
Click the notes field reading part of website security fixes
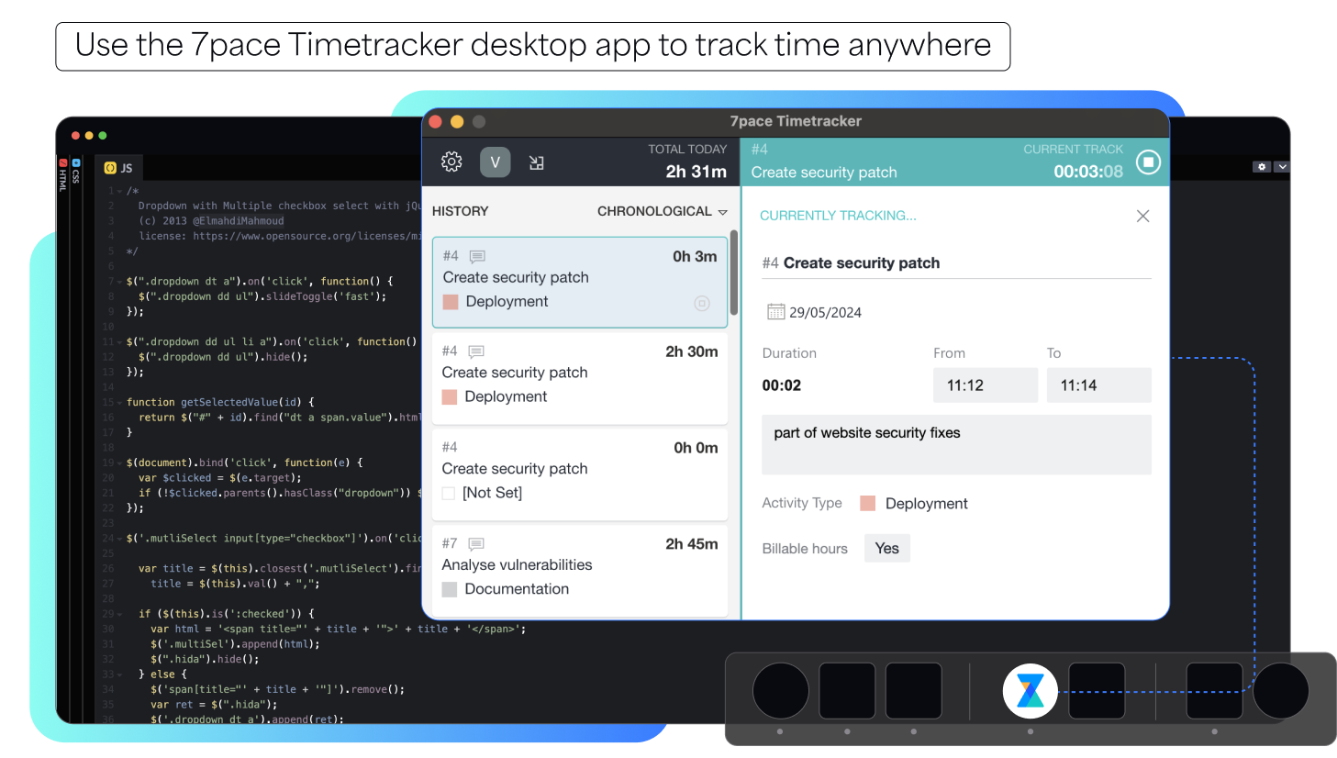pyautogui.click(x=956, y=444)
